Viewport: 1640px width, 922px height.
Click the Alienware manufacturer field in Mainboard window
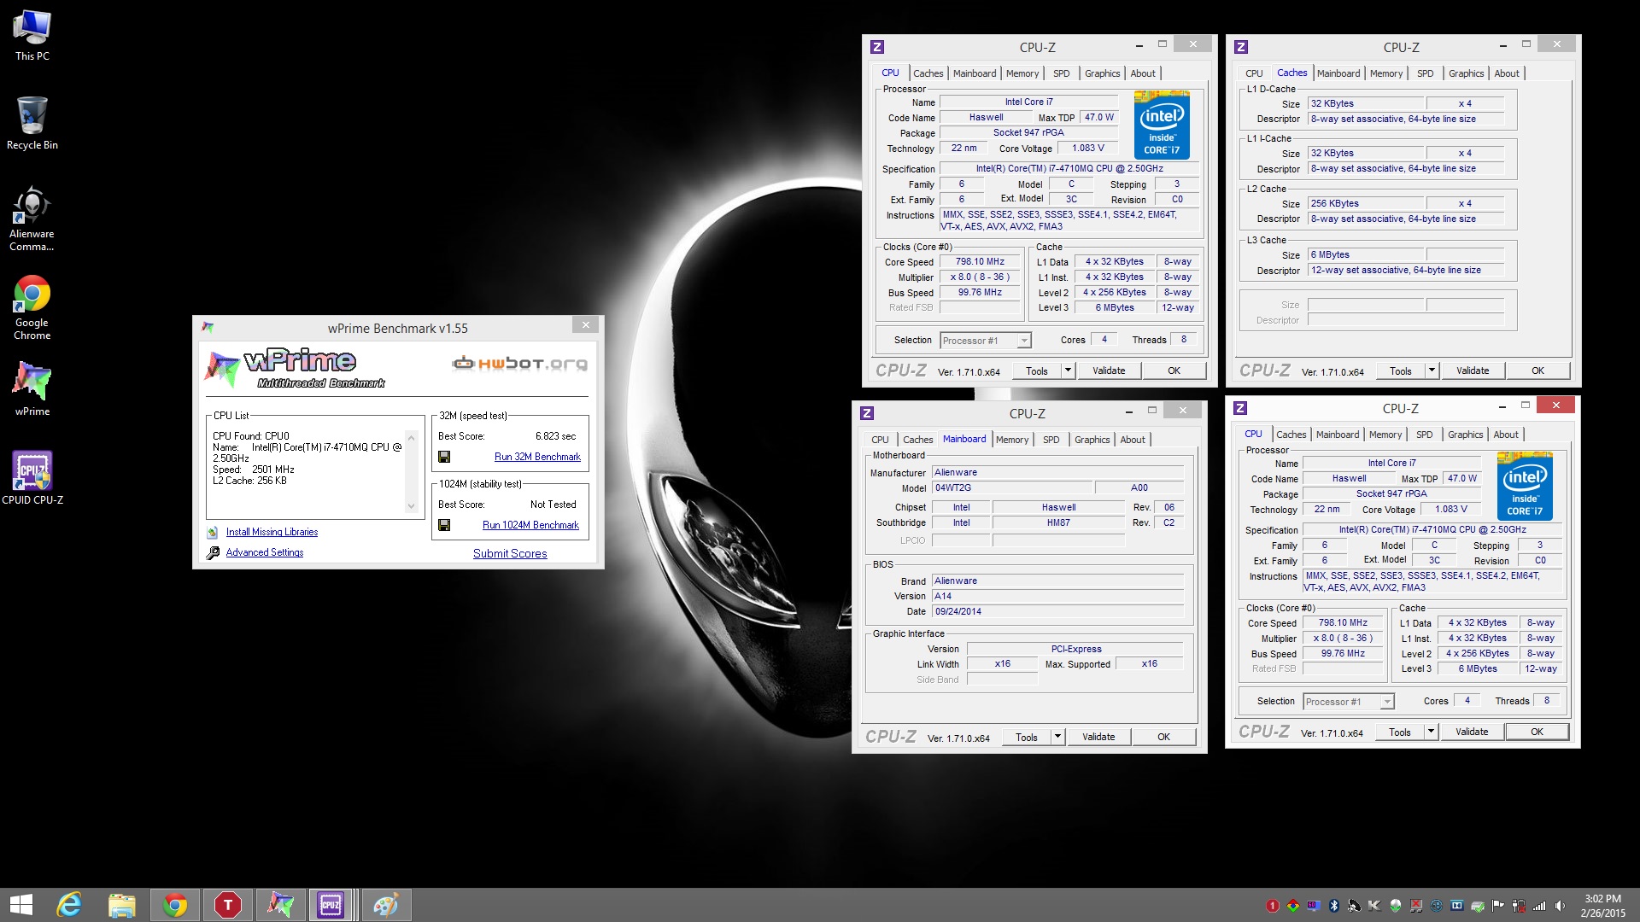(1058, 472)
